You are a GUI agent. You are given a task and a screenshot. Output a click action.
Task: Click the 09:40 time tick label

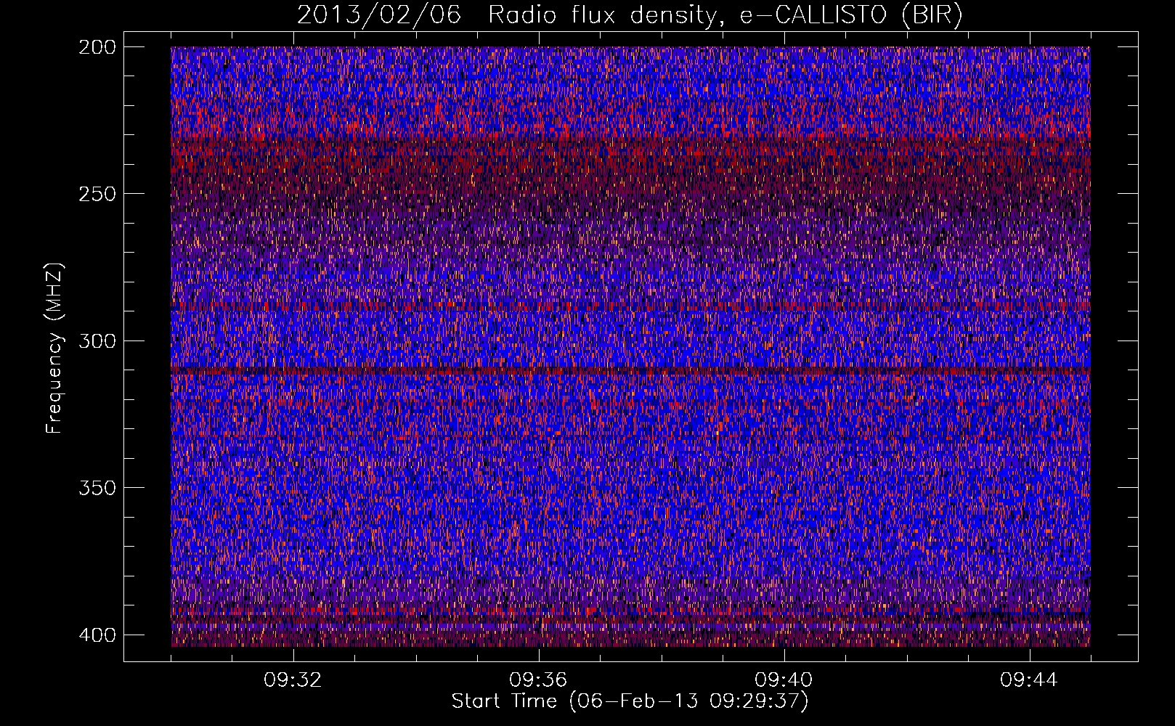click(784, 680)
